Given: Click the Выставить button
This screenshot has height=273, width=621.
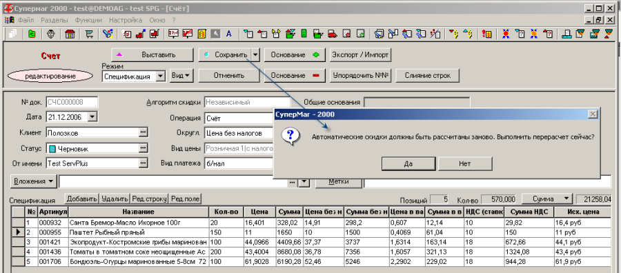Looking at the screenshot, I should [x=152, y=54].
